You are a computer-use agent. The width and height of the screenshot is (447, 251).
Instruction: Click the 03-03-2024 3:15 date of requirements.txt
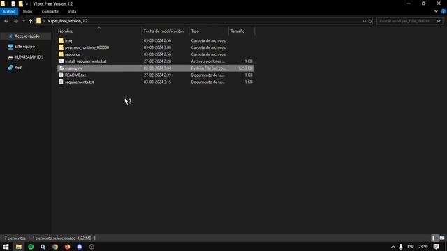157,82
